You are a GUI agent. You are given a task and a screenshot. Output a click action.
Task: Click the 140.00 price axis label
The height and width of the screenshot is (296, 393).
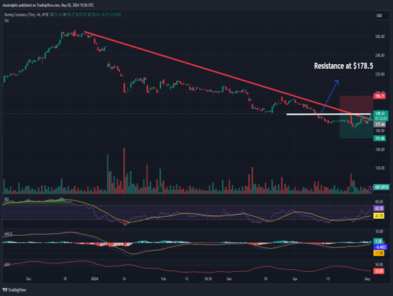click(380, 149)
